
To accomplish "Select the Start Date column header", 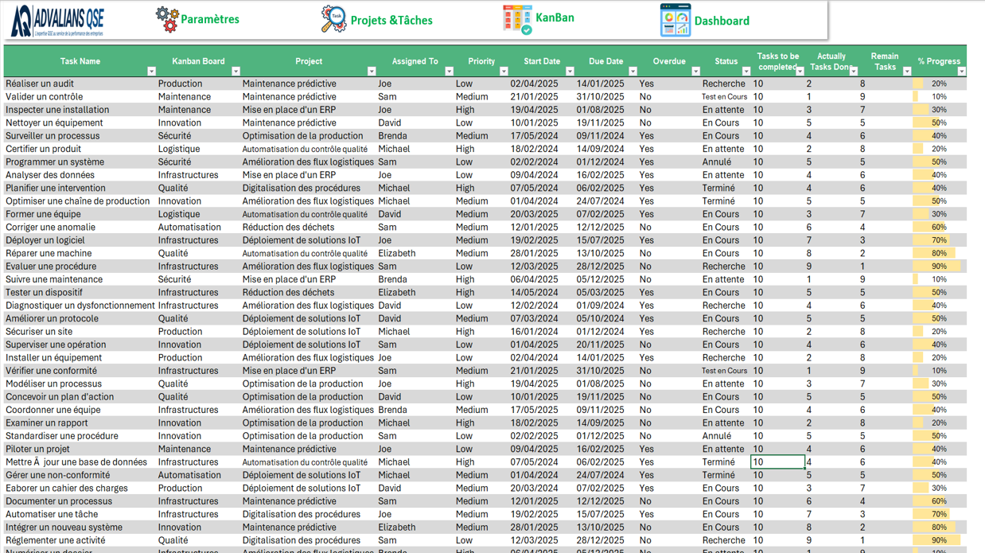I will (x=541, y=61).
